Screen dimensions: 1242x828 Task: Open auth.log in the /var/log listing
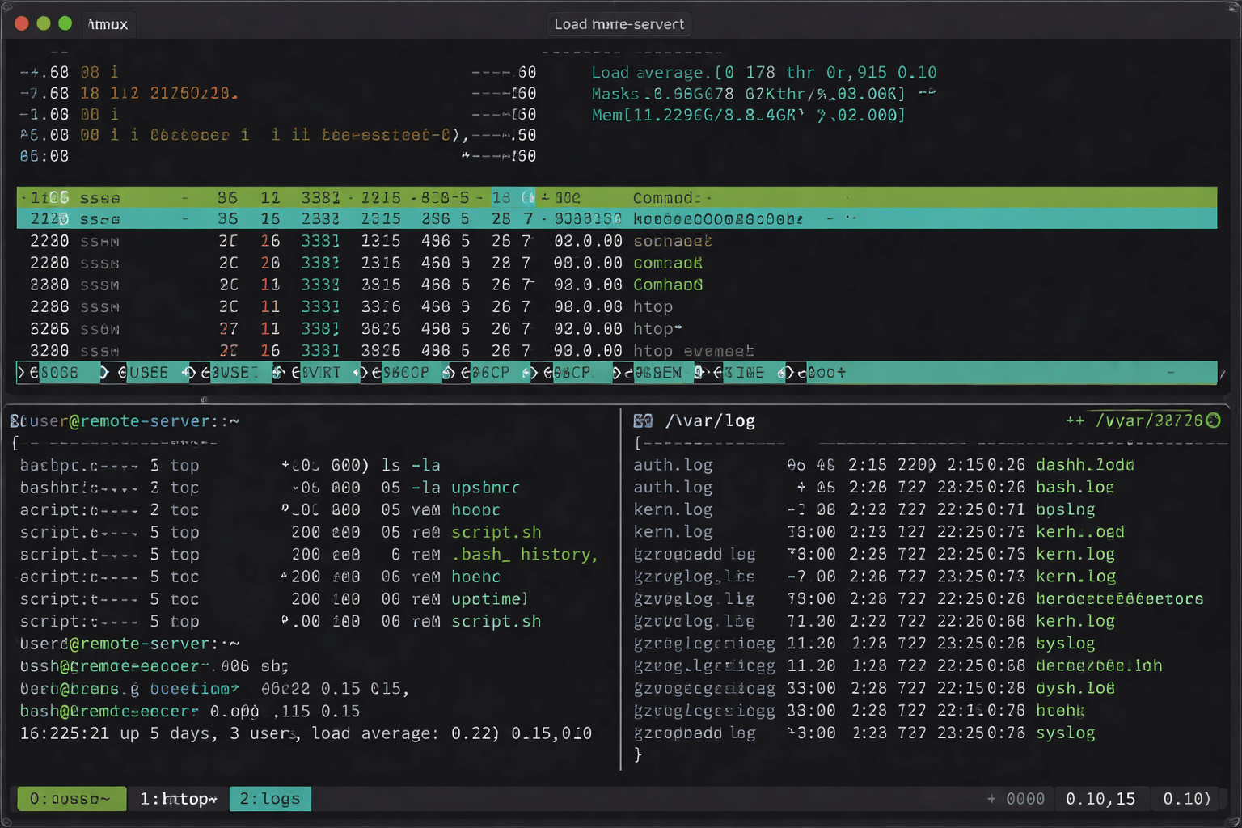click(674, 465)
